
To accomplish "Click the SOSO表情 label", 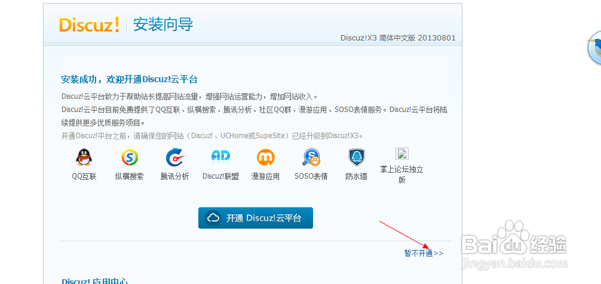I will pyautogui.click(x=311, y=176).
